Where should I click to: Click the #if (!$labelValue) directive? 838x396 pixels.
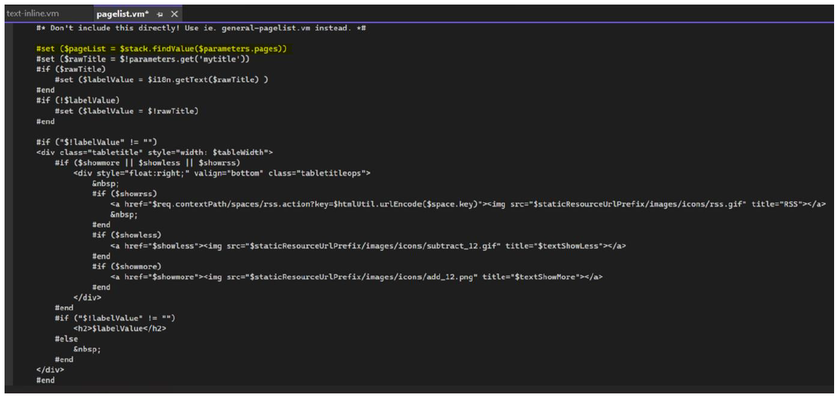(x=77, y=101)
